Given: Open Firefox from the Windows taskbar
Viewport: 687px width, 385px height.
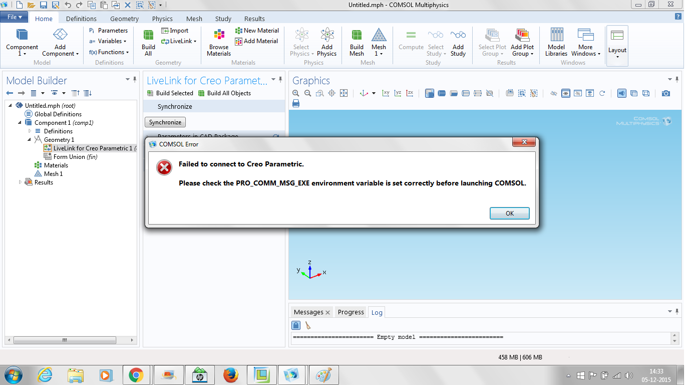Looking at the screenshot, I should 230,375.
